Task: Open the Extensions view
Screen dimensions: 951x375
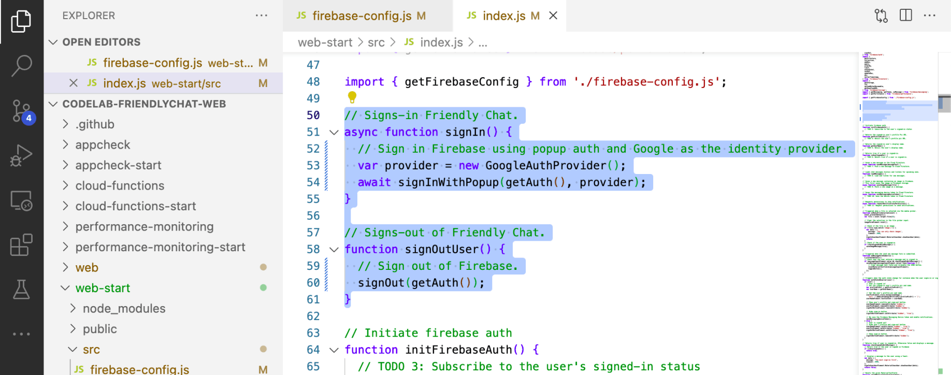Action: [21, 245]
